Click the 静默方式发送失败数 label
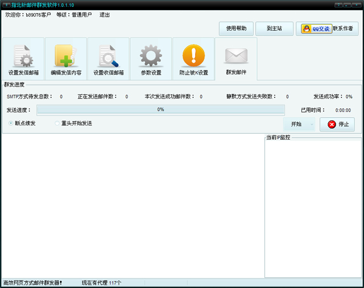This screenshot has width=364, height=288. [251, 96]
